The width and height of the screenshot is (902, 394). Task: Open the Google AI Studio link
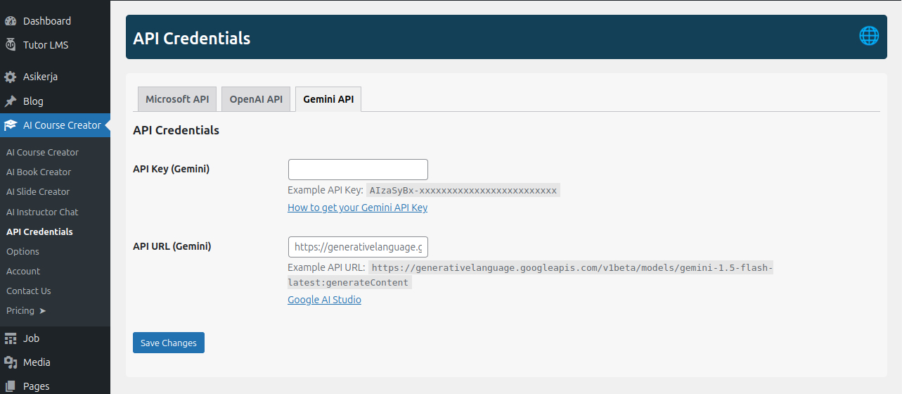pyautogui.click(x=324, y=300)
